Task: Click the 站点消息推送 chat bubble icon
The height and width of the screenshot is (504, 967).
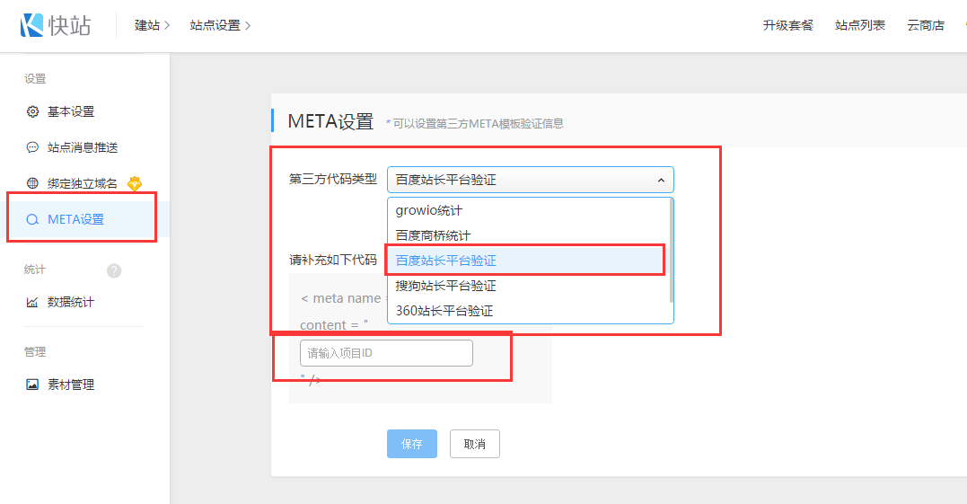Action: 32,147
